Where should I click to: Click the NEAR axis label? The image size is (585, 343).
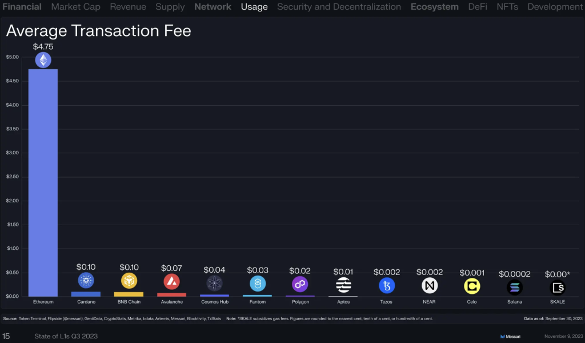pos(429,302)
